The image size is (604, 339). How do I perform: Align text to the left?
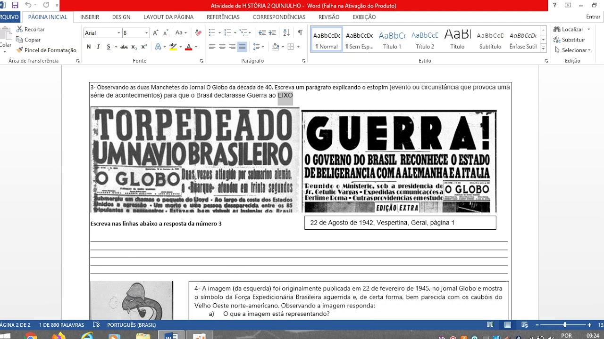click(x=212, y=47)
